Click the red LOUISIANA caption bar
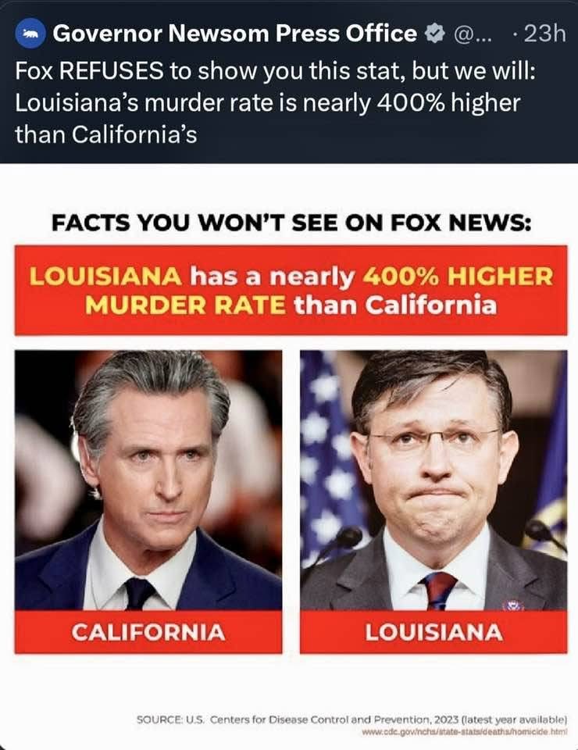The image size is (578, 750). (x=433, y=632)
